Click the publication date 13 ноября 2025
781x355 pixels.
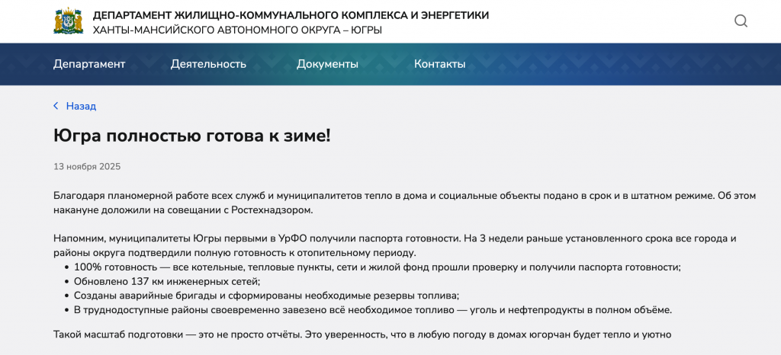[x=87, y=166]
